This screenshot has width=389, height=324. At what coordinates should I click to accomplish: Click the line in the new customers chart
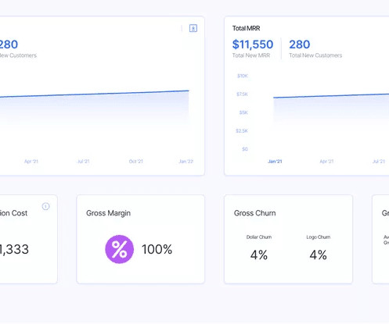pyautogui.click(x=94, y=94)
